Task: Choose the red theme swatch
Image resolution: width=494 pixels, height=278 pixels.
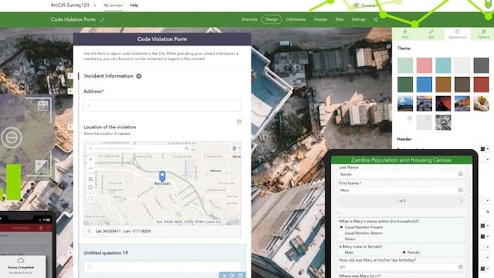Action: (x=481, y=84)
